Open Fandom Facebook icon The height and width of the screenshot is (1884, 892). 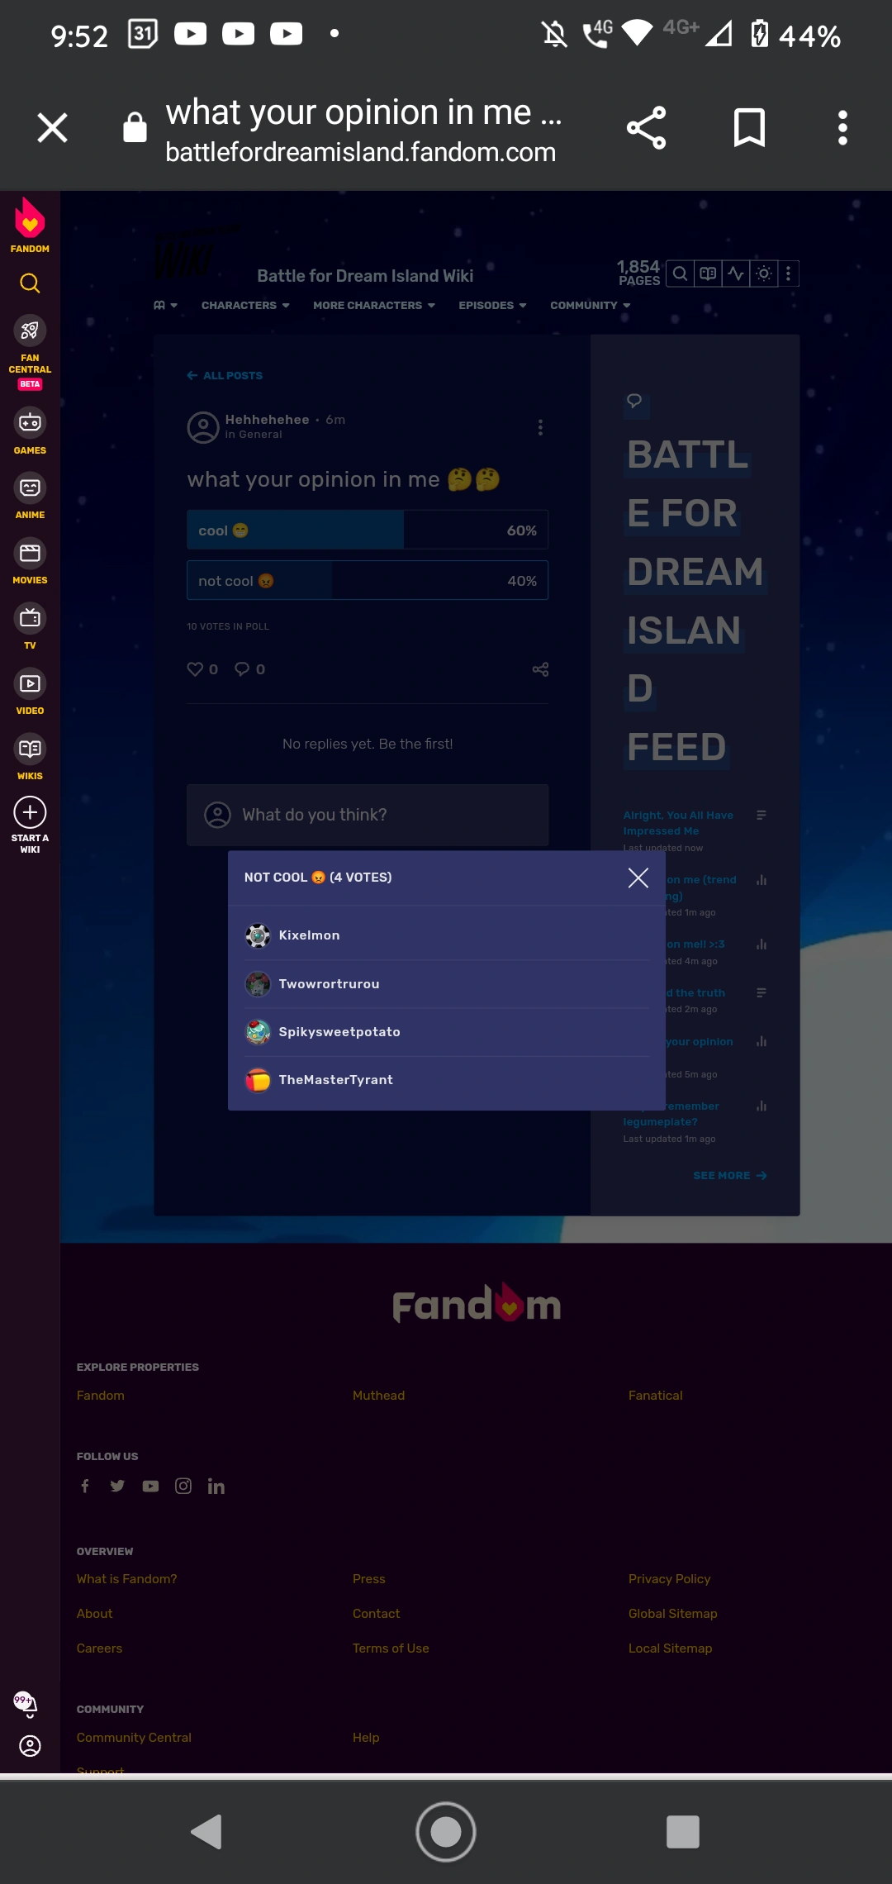(x=85, y=1487)
